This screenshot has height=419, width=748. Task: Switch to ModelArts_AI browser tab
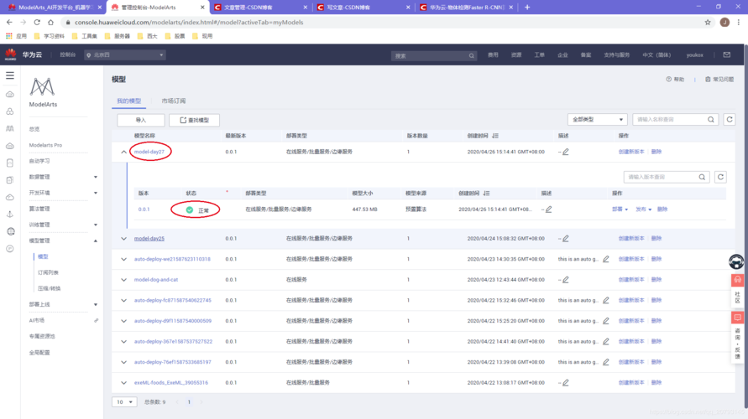[x=55, y=8]
